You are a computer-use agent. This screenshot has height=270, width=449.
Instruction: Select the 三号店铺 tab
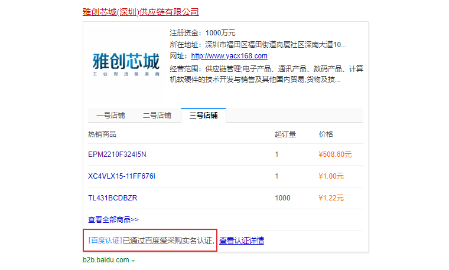point(204,116)
